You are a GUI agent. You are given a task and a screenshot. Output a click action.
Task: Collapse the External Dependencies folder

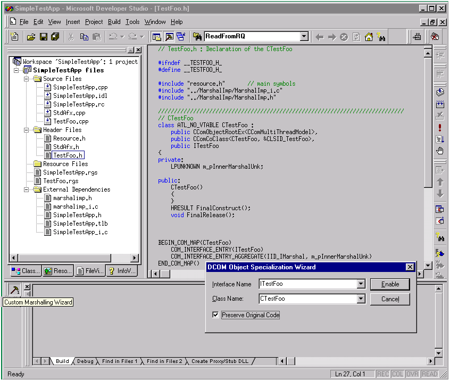[x=27, y=189]
